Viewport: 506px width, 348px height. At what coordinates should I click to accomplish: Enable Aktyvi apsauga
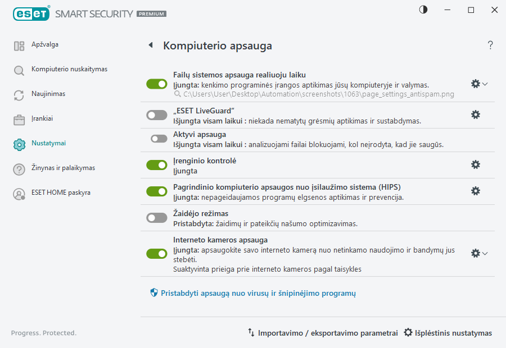(158, 138)
